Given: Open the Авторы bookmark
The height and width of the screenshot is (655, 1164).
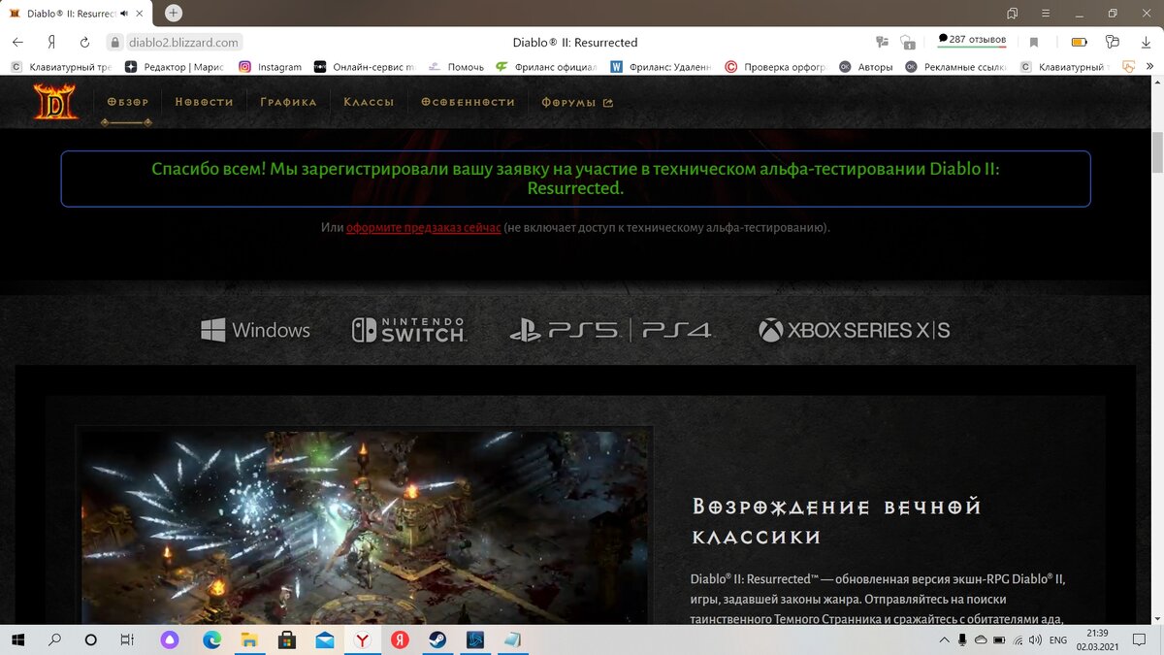Looking at the screenshot, I should coord(865,67).
